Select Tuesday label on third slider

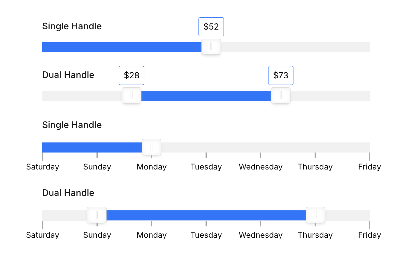(x=206, y=167)
